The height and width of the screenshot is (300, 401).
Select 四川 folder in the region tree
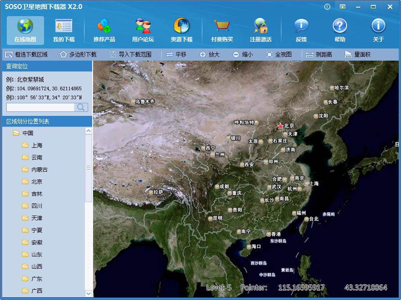tap(37, 206)
